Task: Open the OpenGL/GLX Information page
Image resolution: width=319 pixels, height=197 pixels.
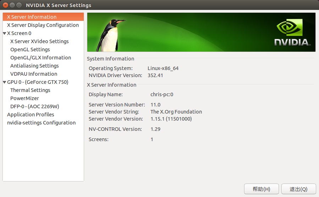Action: point(41,57)
